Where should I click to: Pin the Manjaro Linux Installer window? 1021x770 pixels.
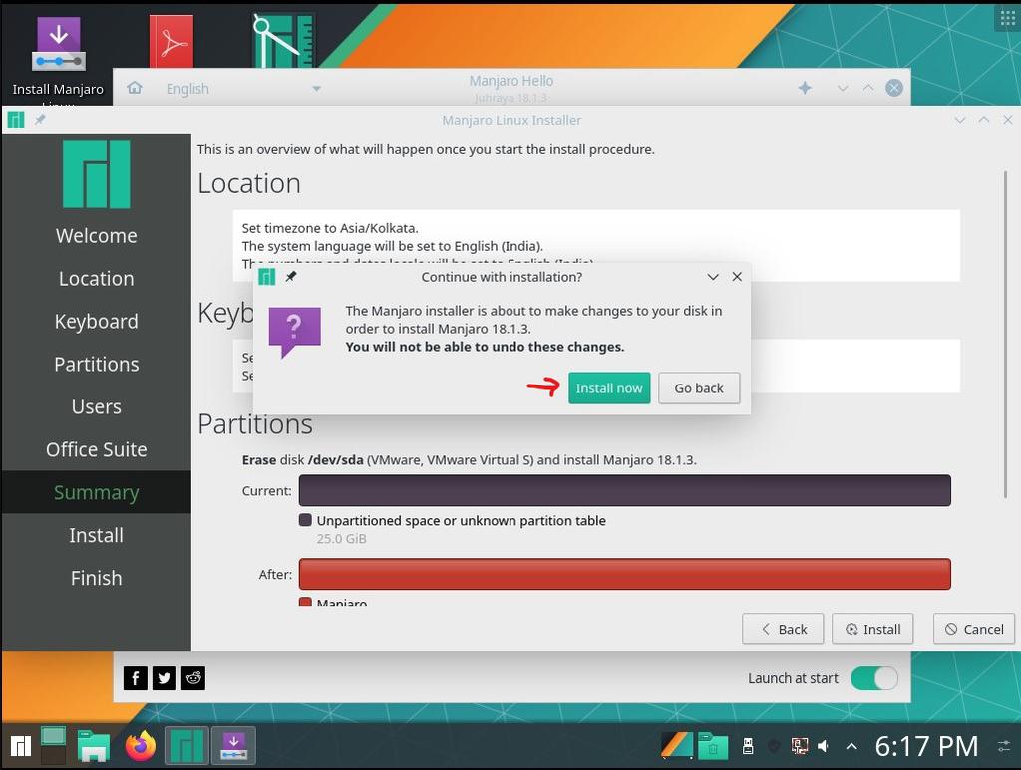pos(40,119)
